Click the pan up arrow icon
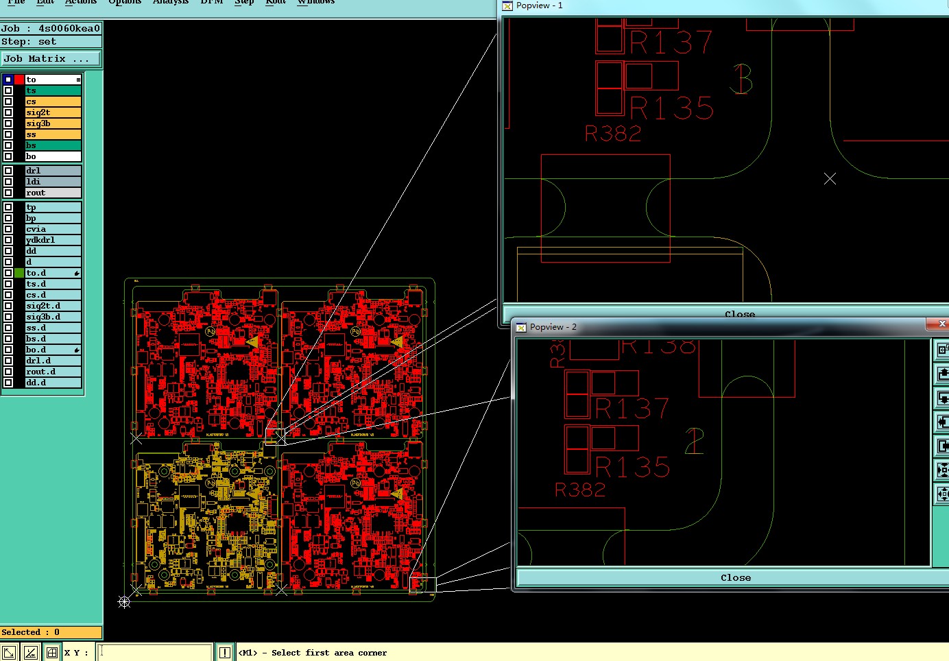The image size is (949, 661). [x=942, y=374]
